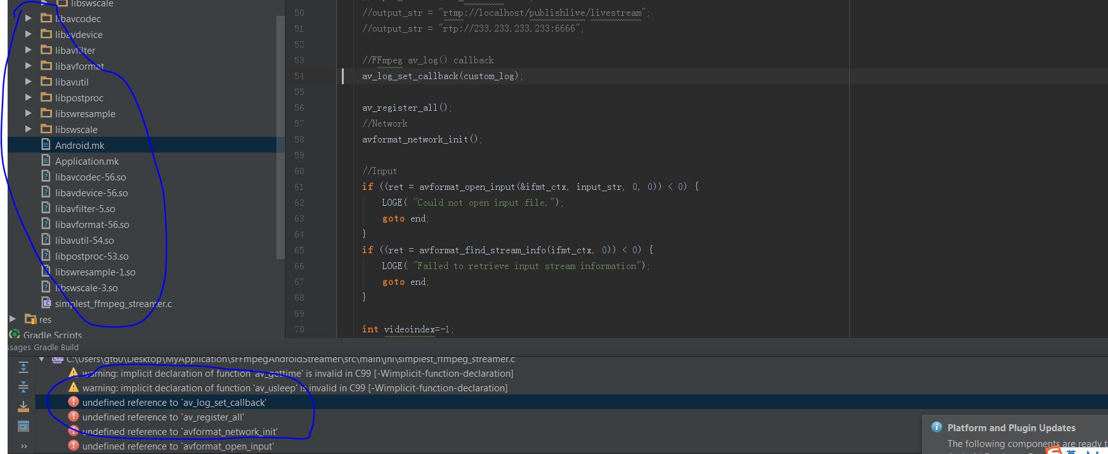1108x454 pixels.
Task: Click the Gradle Scripts icon in the project tree
Action: point(15,334)
